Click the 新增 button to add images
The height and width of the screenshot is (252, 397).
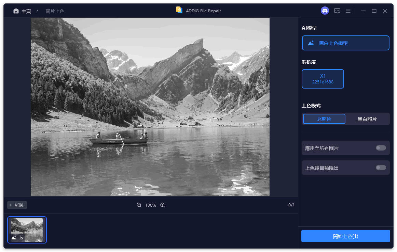17,205
